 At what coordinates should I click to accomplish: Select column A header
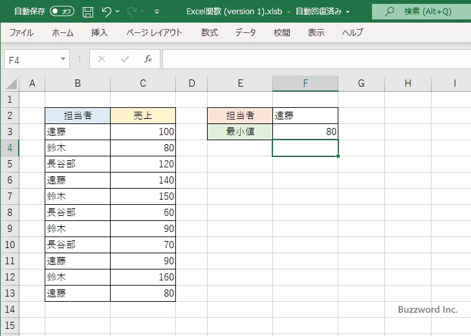pos(32,83)
